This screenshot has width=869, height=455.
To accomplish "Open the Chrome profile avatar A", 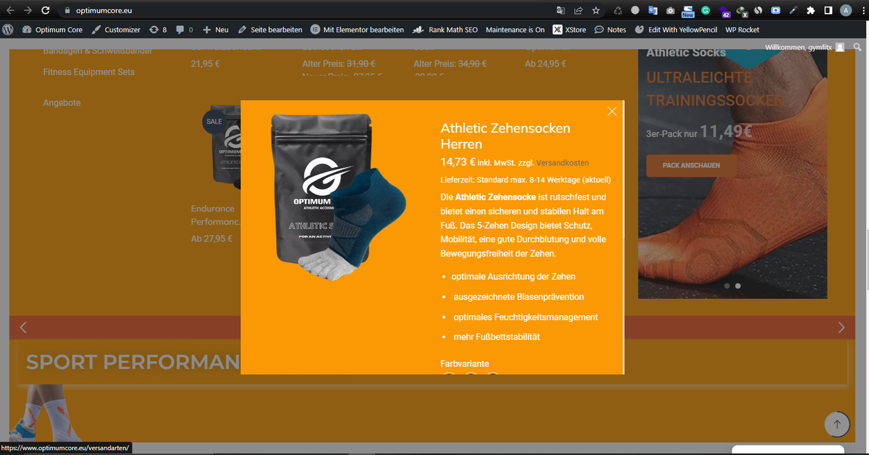I will click(x=846, y=10).
